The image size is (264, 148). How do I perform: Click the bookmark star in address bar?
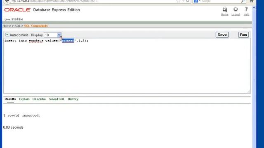(x=178, y=1)
